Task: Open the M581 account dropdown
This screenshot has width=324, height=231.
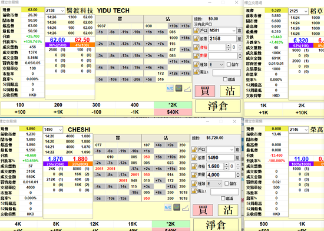Action: [233, 31]
